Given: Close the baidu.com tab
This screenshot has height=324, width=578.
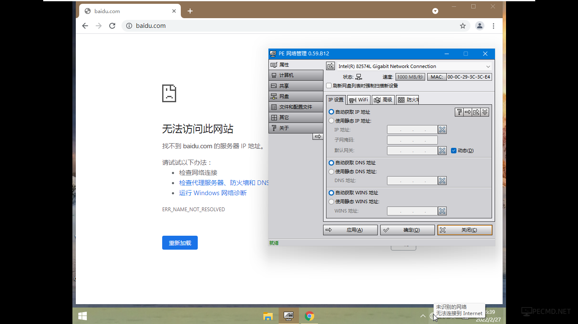Looking at the screenshot, I should (x=174, y=11).
